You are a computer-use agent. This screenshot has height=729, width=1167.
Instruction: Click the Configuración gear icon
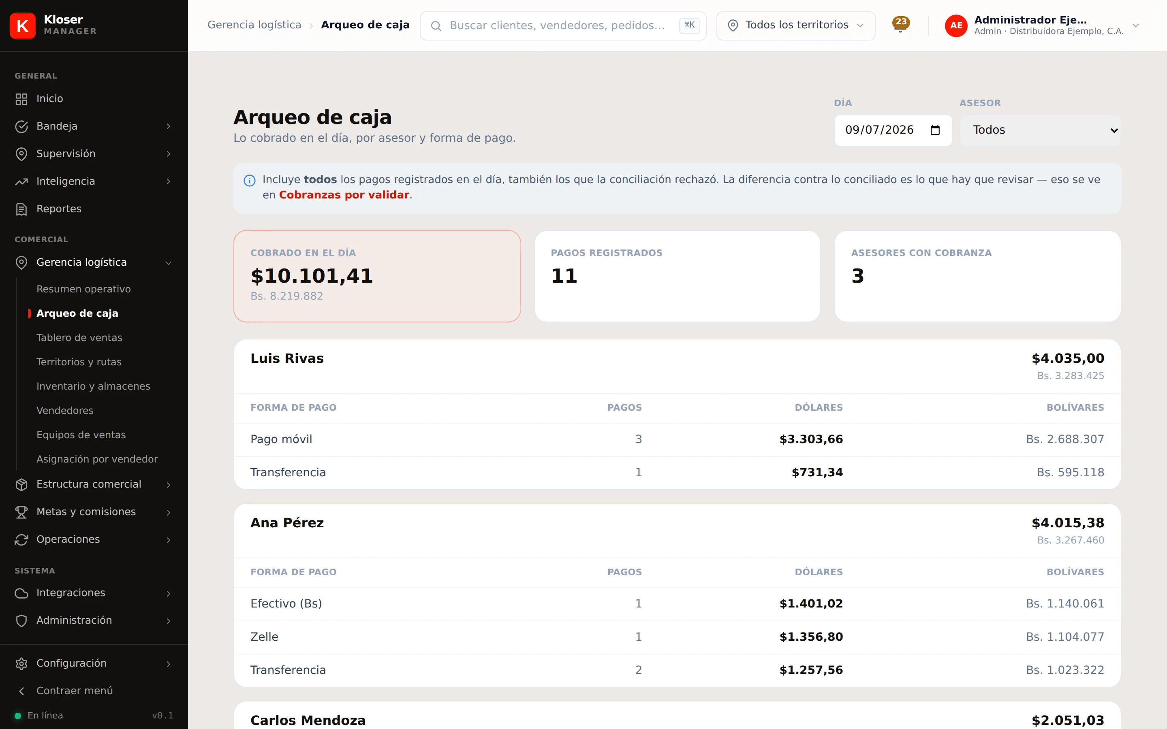tap(21, 663)
